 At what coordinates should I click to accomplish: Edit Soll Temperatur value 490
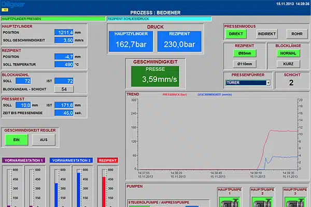click(64, 64)
